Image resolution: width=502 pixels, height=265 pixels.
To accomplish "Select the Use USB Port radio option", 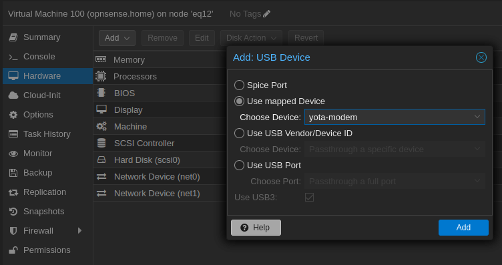I will (x=239, y=165).
